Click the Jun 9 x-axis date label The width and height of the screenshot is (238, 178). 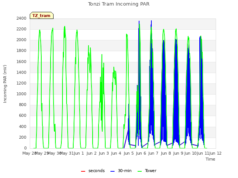178,153
